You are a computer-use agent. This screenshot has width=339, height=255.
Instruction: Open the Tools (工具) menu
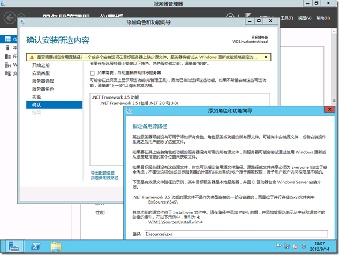point(287,18)
